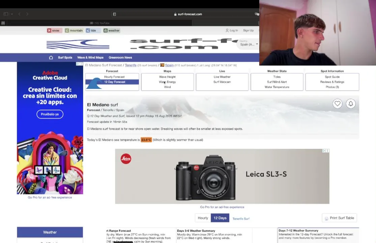
Task: Switch to the Hourly tab
Action: tap(203, 218)
